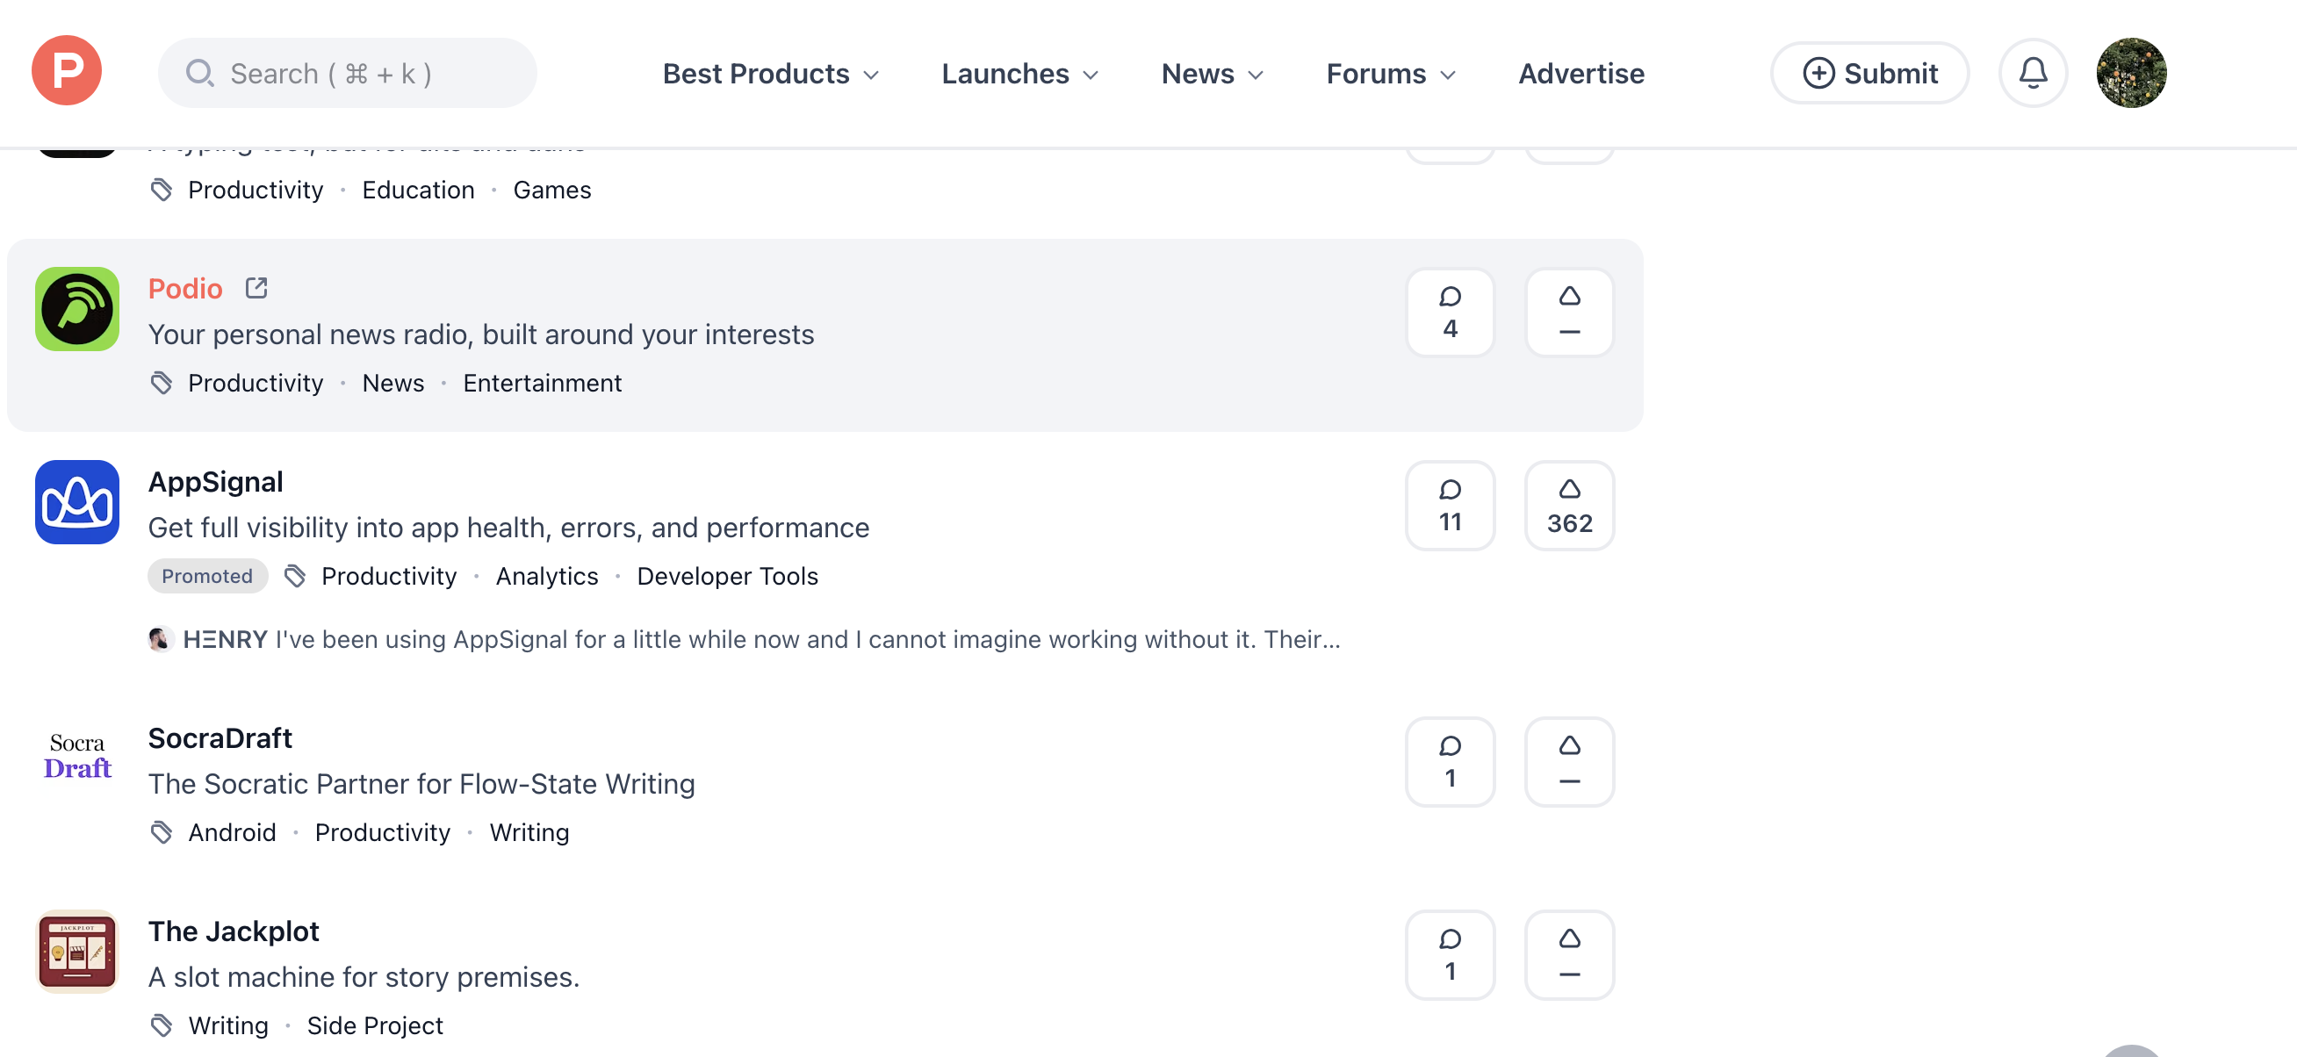Image resolution: width=2297 pixels, height=1057 pixels.
Task: Open the SocraDraft product title
Action: coord(220,738)
